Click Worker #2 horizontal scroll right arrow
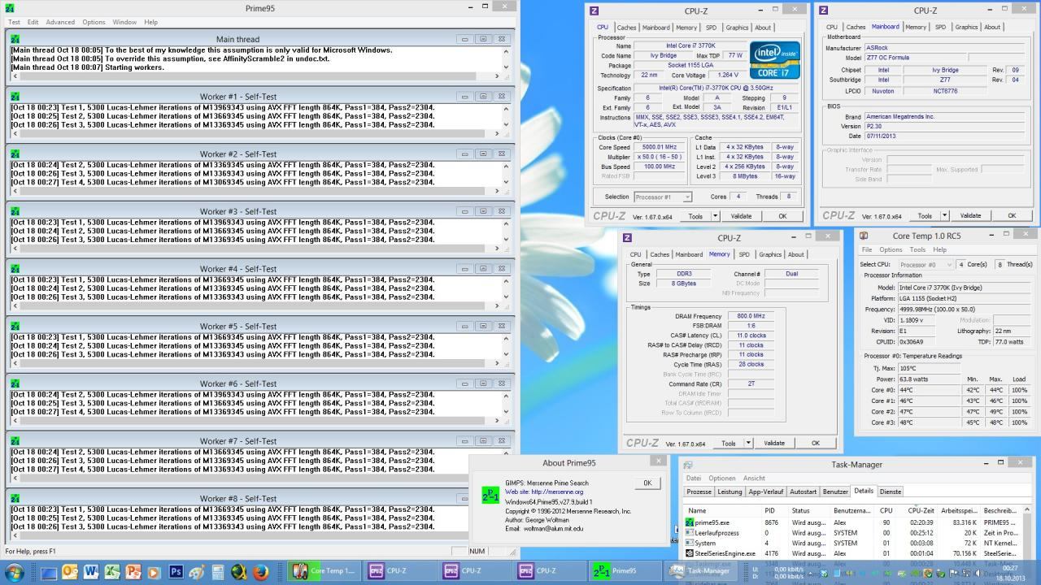Image resolution: width=1041 pixels, height=585 pixels. tap(498, 191)
